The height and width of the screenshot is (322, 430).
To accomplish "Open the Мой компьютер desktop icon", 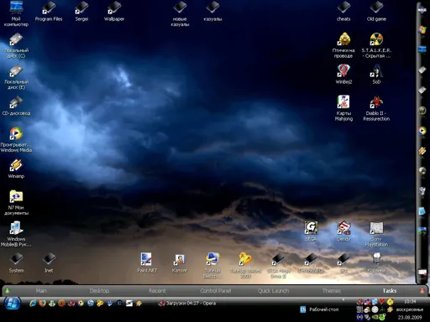I will 16,13.
